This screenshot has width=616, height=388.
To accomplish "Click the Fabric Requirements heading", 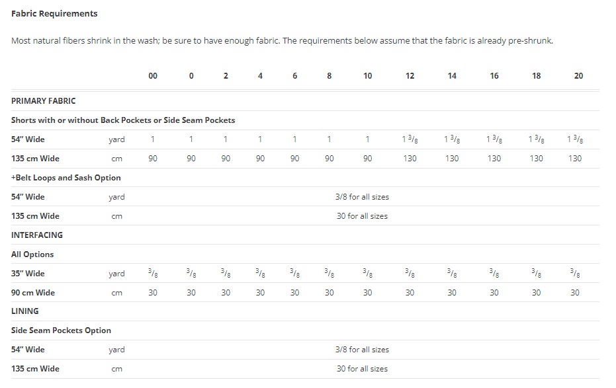I will [x=54, y=14].
